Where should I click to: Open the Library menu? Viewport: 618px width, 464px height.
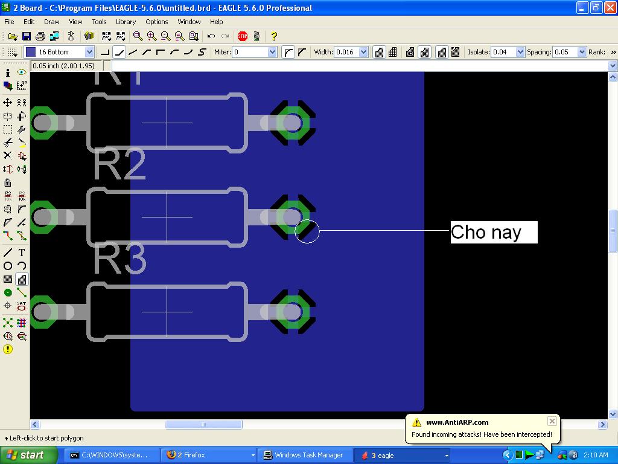click(x=126, y=22)
